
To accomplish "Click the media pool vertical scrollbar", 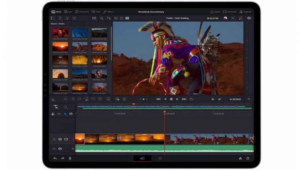I will pyautogui.click(x=112, y=43).
